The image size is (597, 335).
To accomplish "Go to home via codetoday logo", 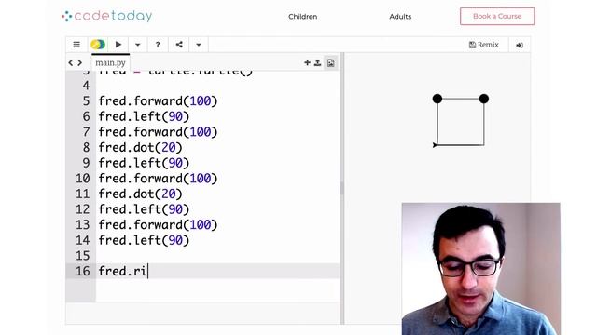I will 106,16.
